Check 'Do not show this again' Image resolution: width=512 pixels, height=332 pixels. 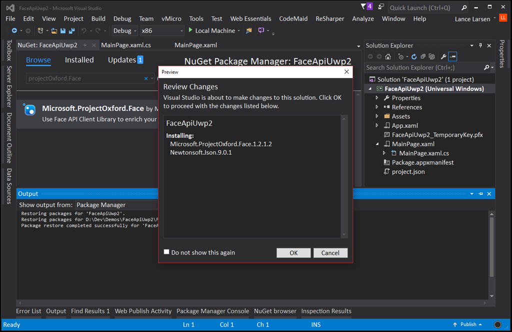(x=166, y=252)
